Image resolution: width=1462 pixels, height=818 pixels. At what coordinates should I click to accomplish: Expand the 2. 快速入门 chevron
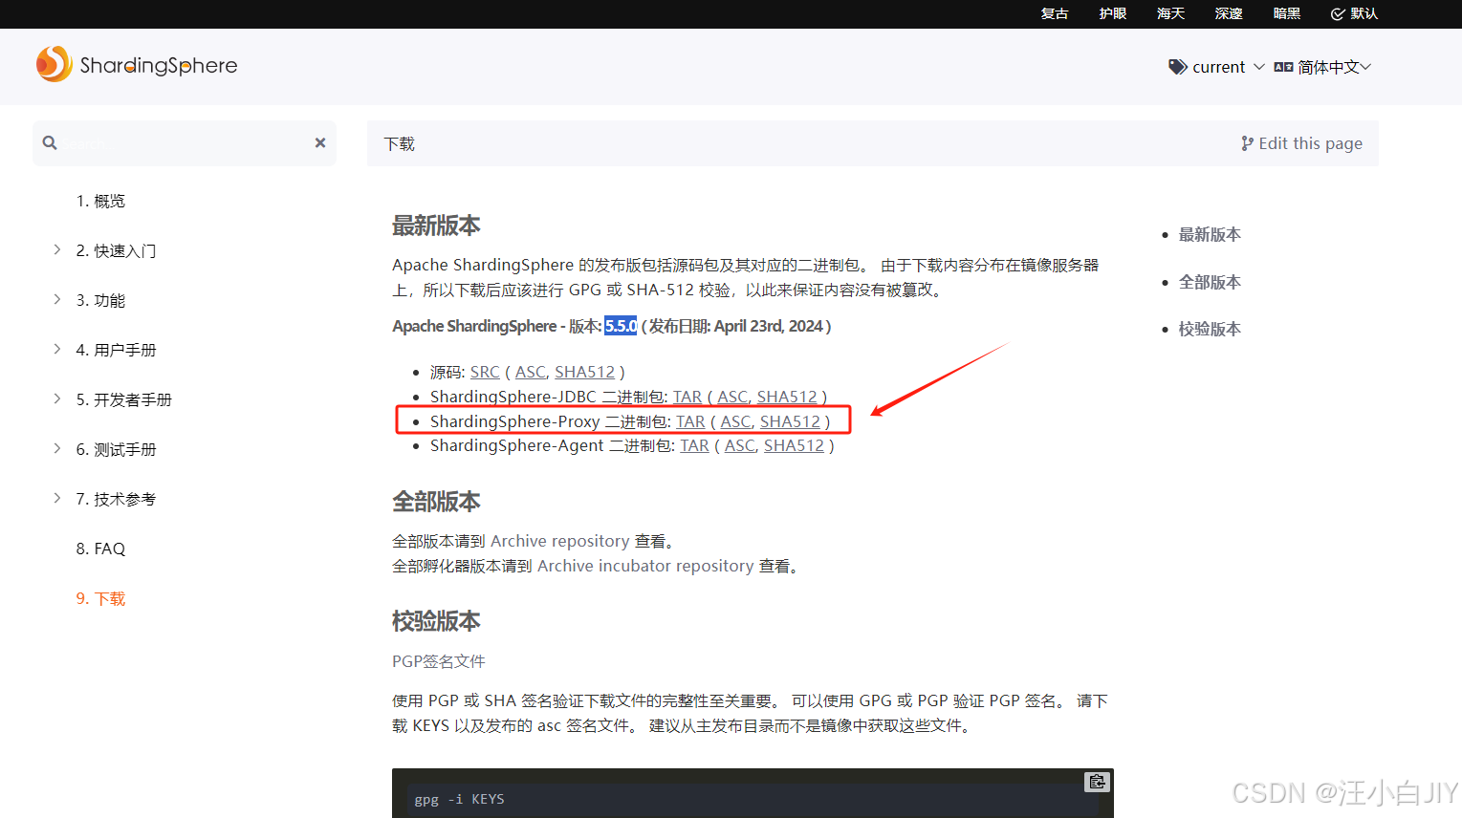tap(56, 249)
